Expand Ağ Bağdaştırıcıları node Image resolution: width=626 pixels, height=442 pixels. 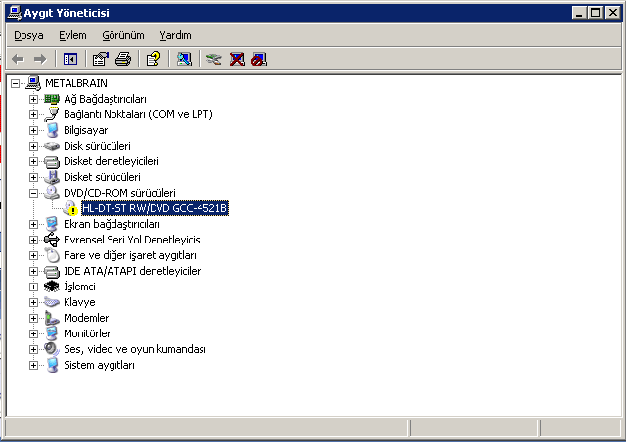pyautogui.click(x=33, y=99)
